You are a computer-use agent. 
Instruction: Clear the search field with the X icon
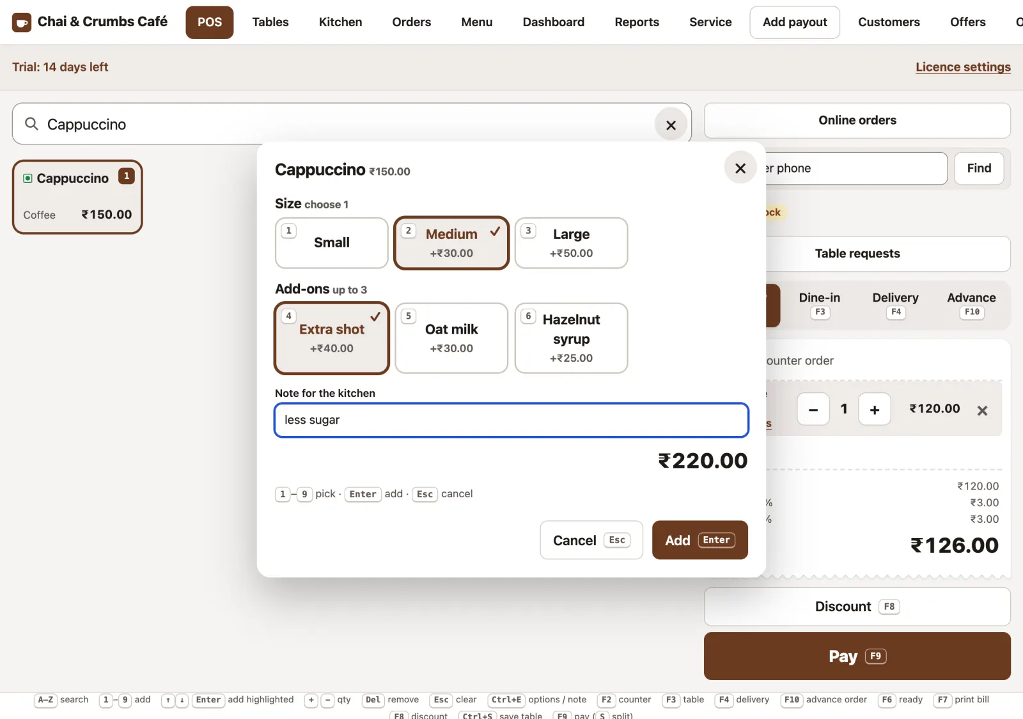(671, 125)
